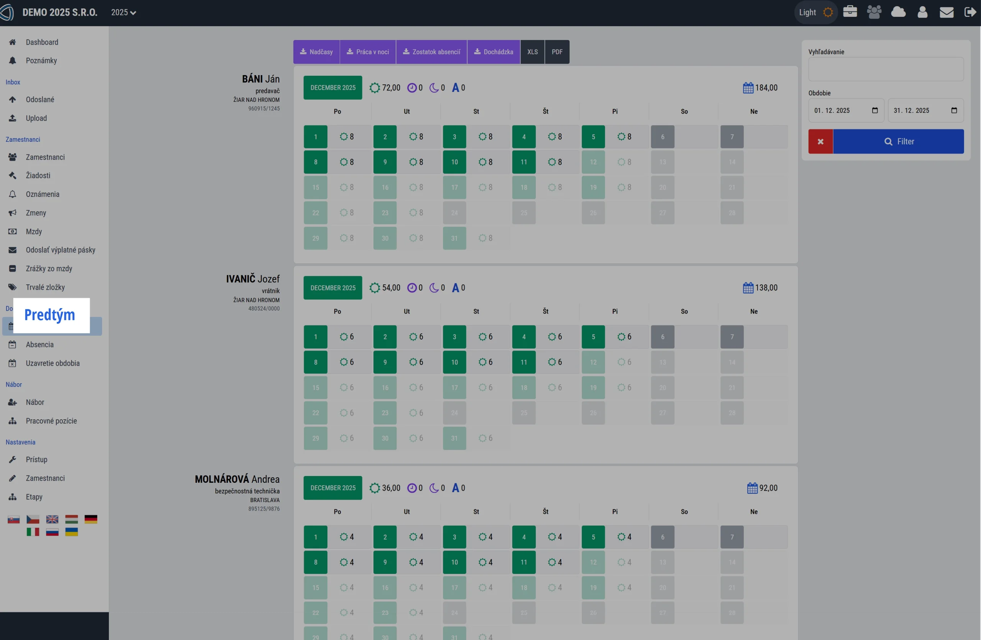Image resolution: width=981 pixels, height=640 pixels.
Task: Click the briefcase icon in top bar
Action: point(850,12)
